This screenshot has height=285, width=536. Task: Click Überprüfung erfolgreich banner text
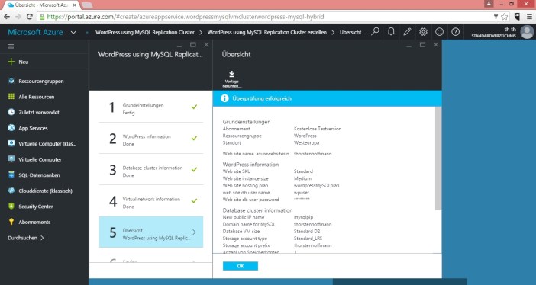(x=262, y=98)
